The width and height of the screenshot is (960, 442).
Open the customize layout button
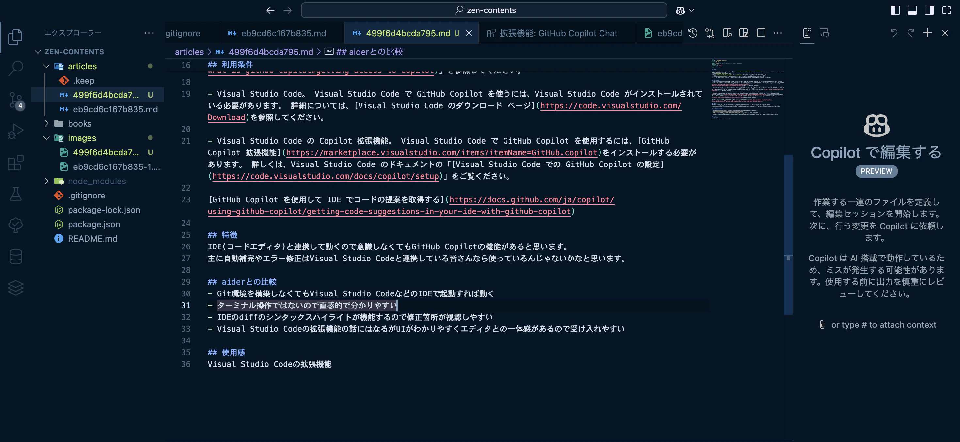click(x=947, y=10)
